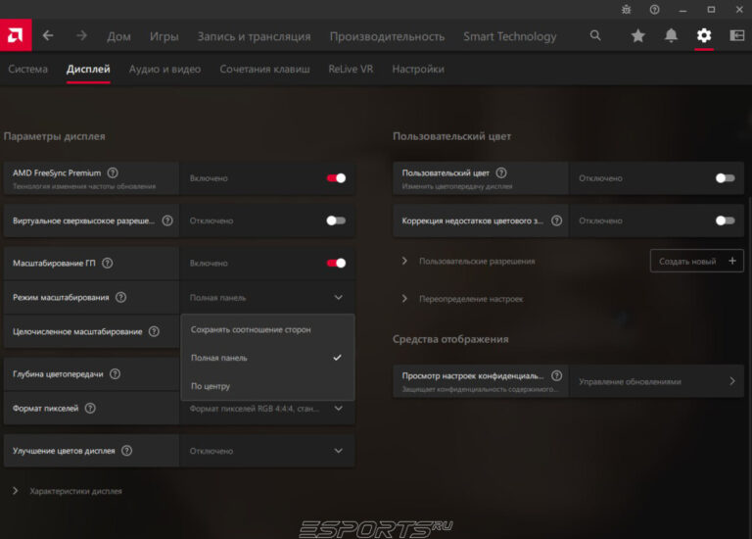The height and width of the screenshot is (539, 752).
Task: Open notifications bell icon
Action: pos(671,35)
